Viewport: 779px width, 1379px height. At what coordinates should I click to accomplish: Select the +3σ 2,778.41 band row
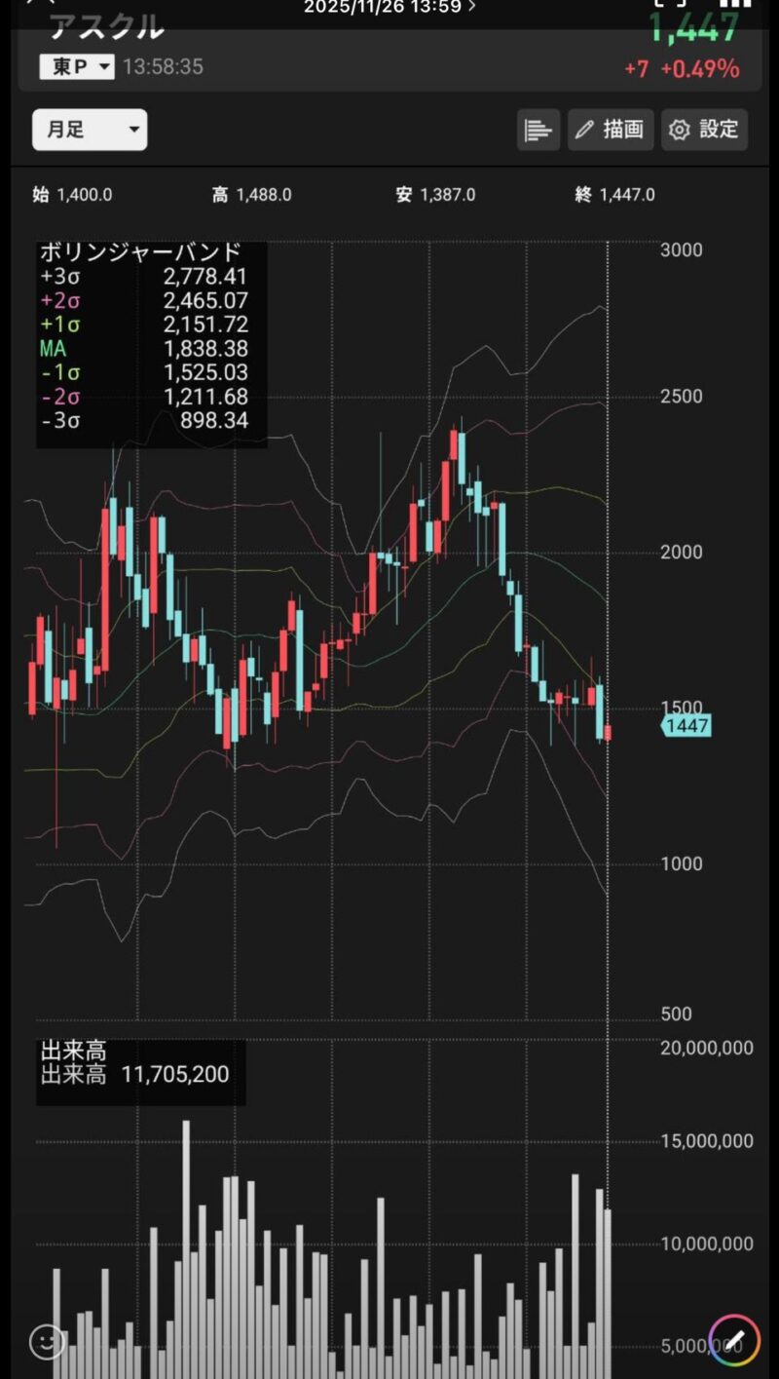144,278
